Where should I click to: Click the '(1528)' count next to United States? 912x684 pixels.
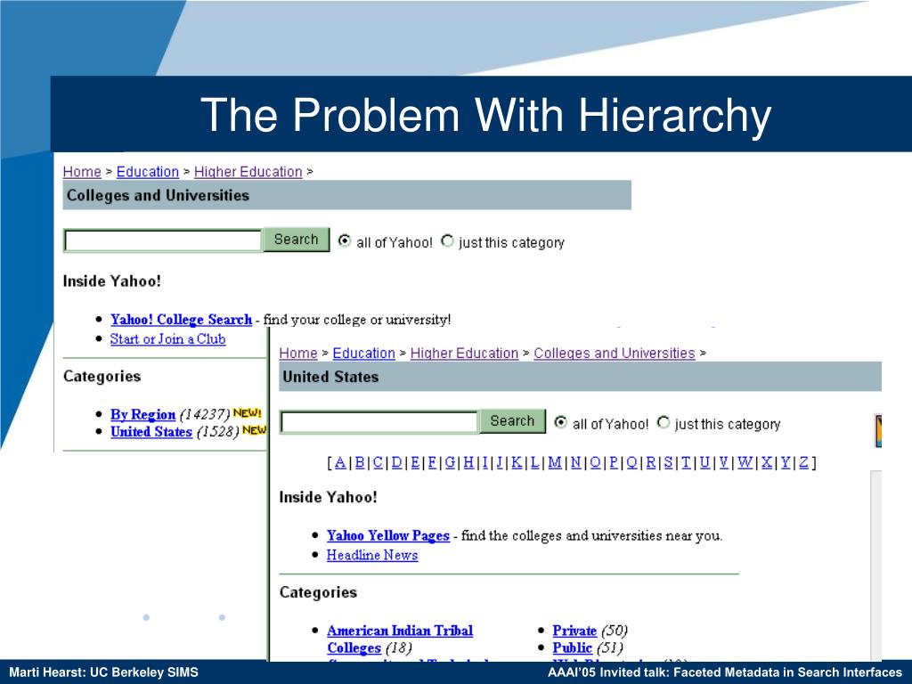point(217,432)
